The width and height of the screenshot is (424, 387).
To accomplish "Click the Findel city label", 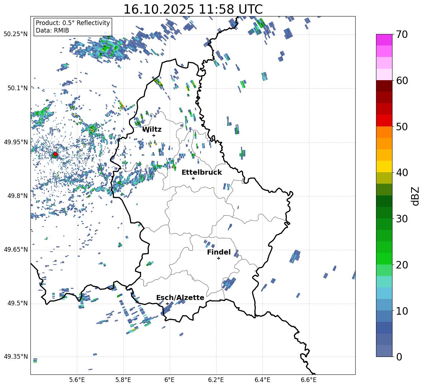I will [219, 252].
